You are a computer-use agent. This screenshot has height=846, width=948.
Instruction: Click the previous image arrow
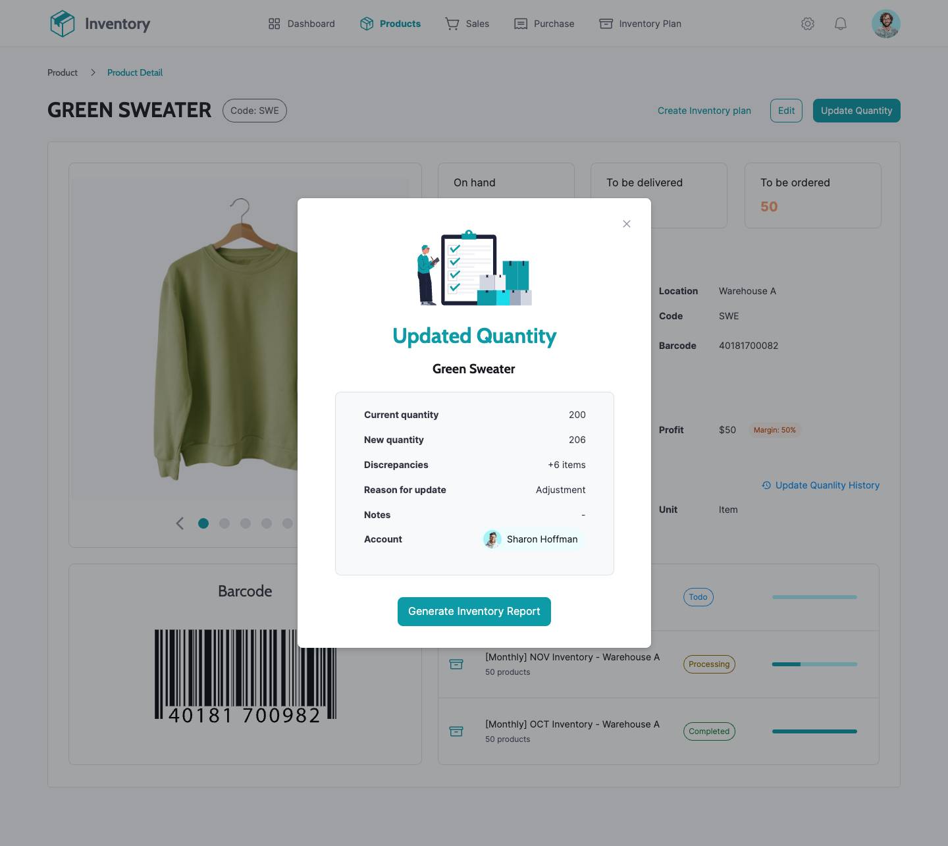[x=180, y=523]
